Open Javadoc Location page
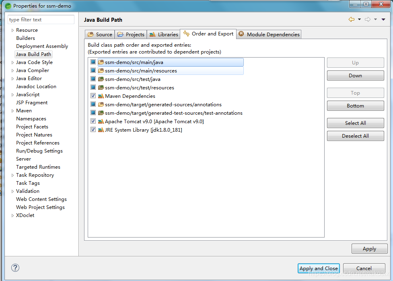This screenshot has width=393, height=281. [36, 87]
